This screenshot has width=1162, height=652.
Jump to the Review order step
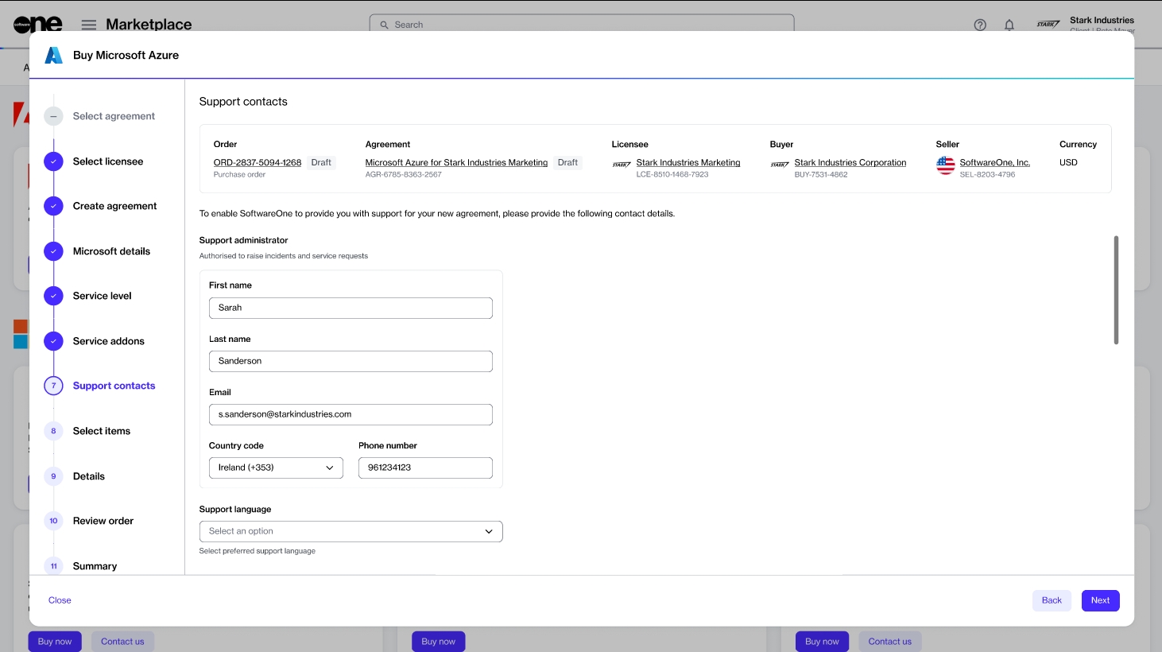[x=103, y=521]
